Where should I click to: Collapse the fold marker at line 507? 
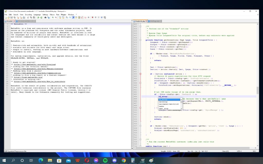[140, 126]
